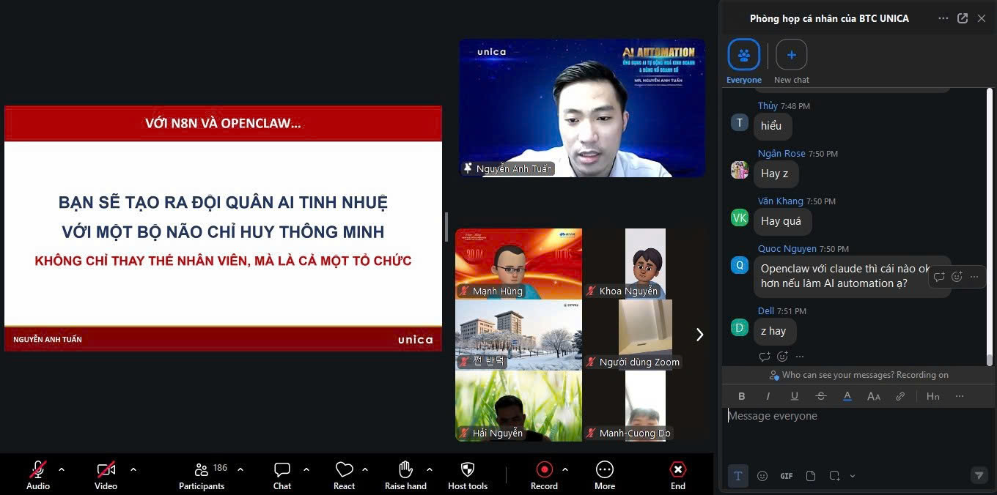Open the Participants list showing 186

coord(202,474)
